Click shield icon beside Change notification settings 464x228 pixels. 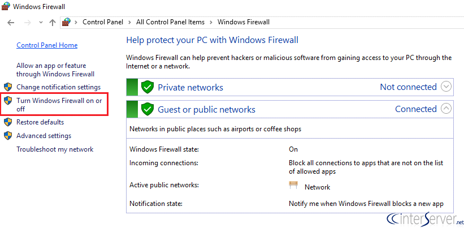tap(8, 87)
